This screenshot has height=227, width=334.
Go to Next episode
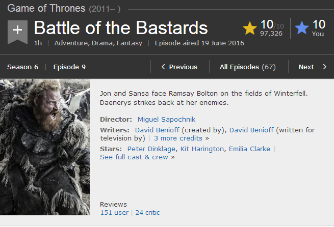306,67
